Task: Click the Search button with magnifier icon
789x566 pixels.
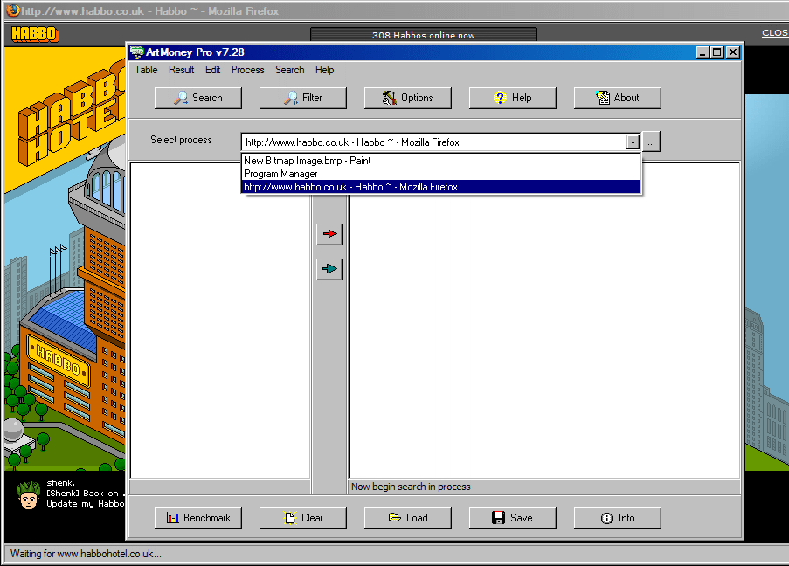Action: (x=198, y=98)
